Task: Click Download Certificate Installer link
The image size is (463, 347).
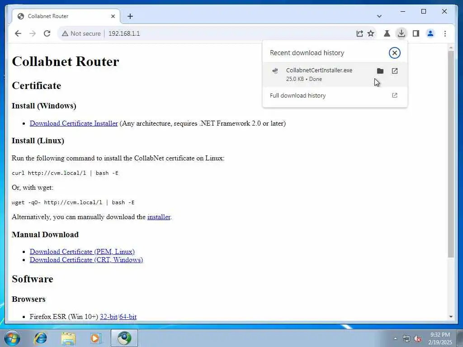Action: [74, 123]
